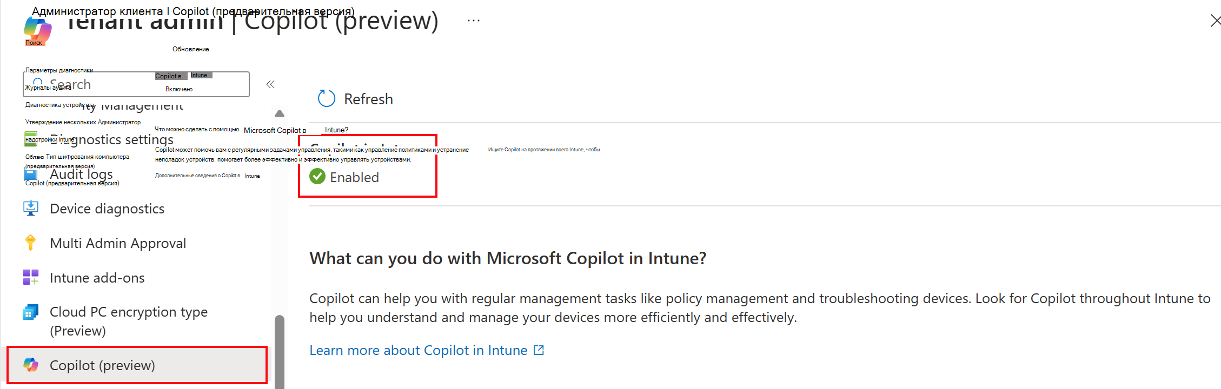Select Copilot (preview) in the sidebar
Image resolution: width=1221 pixels, height=389 pixels.
[x=137, y=365]
